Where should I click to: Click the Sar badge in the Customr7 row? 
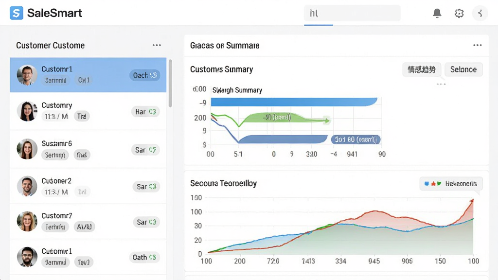146,222
